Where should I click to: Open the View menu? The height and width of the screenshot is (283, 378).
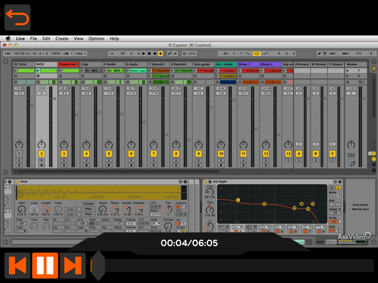point(78,38)
